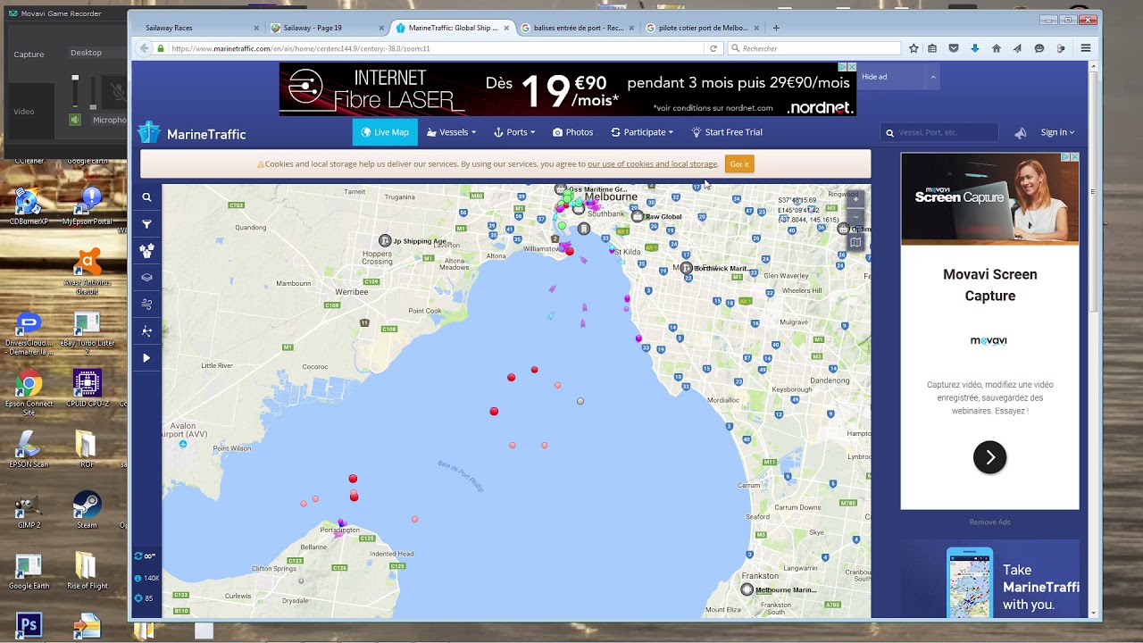Open Firefox downloads arrow

(x=974, y=48)
